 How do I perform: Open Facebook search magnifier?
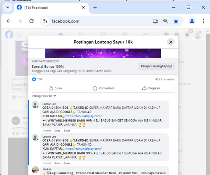(19, 35)
